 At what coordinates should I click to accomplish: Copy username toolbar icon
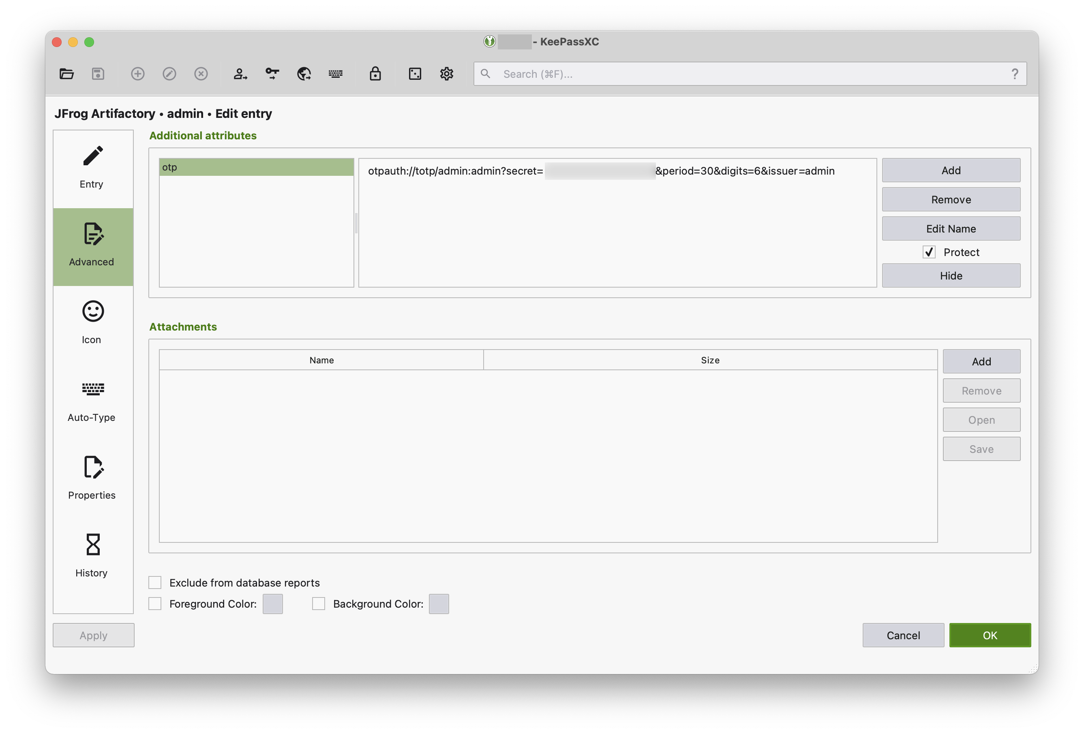coord(240,74)
